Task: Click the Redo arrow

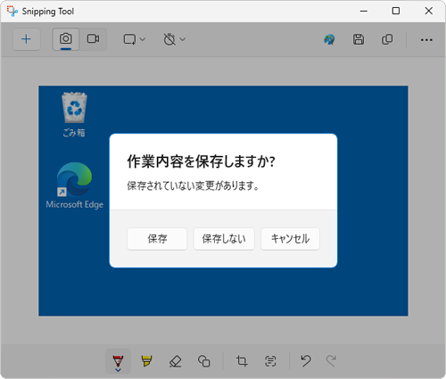Action: [331, 361]
